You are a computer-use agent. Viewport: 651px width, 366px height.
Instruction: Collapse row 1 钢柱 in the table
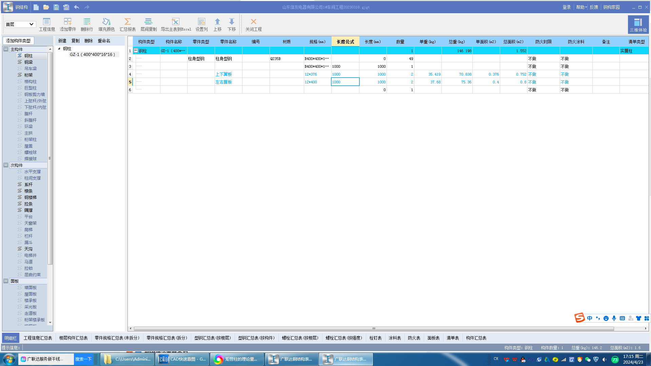coord(136,51)
